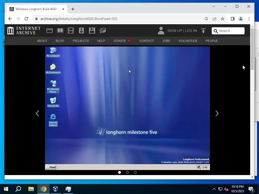Open a new browser tab
The height and width of the screenshot is (194, 259).
[x=73, y=9]
